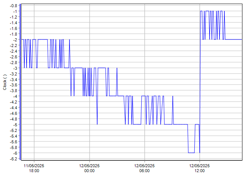
Task: Click the -4.6 y-axis tick label
Action: point(14,113)
